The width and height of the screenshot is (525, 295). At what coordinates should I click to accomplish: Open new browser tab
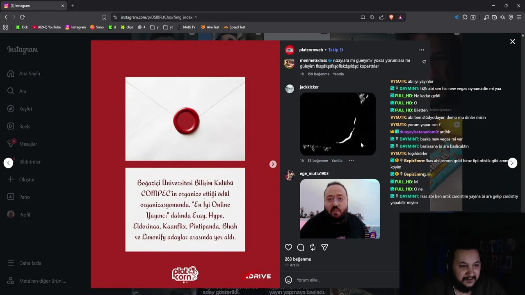click(73, 6)
